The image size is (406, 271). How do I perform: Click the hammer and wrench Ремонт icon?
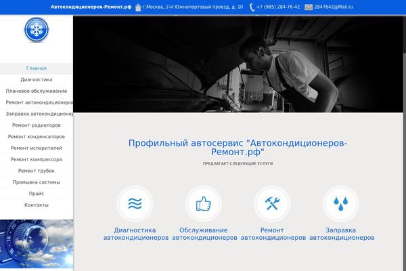coord(272,203)
